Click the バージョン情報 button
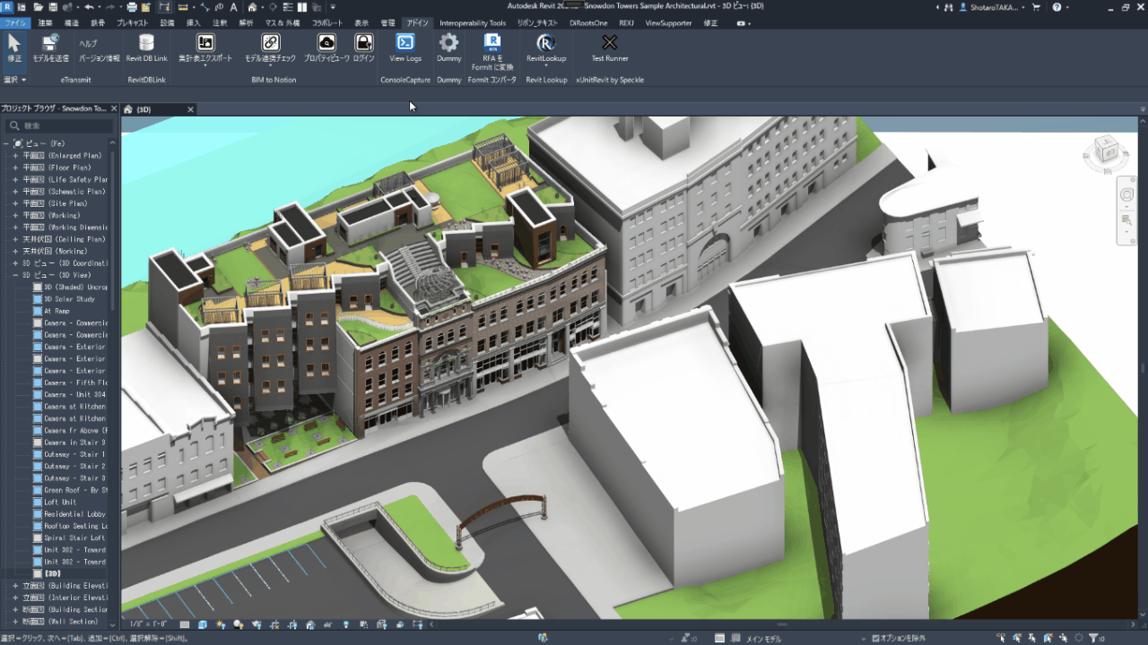 click(99, 58)
